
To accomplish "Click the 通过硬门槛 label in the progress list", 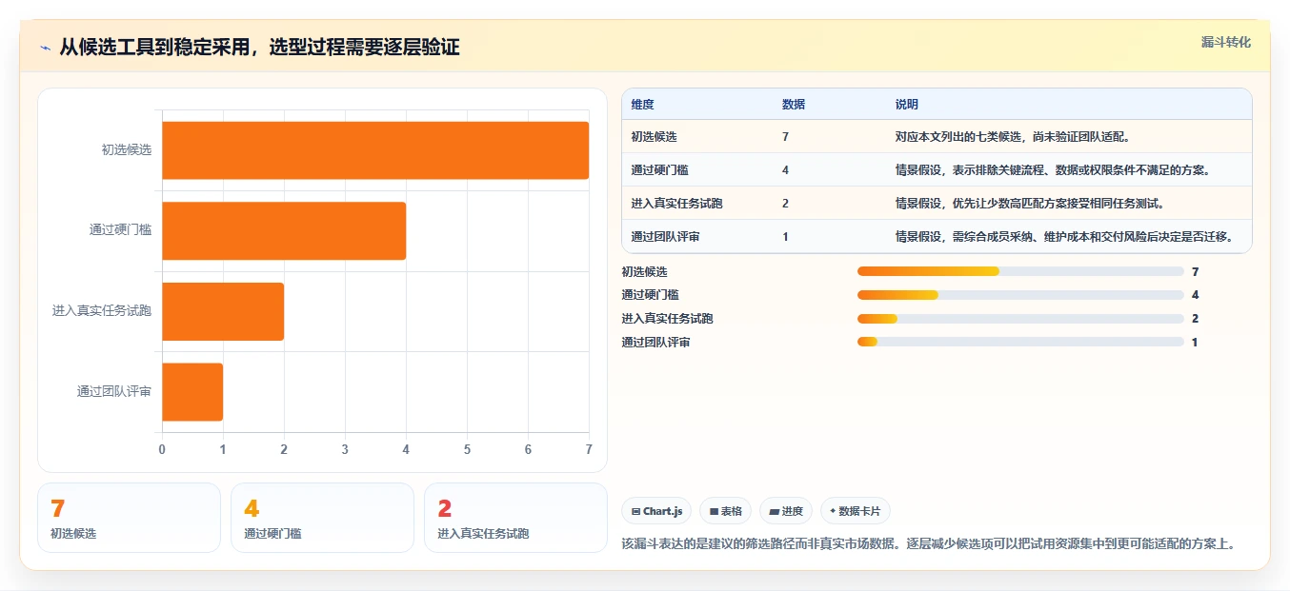I will coord(651,295).
